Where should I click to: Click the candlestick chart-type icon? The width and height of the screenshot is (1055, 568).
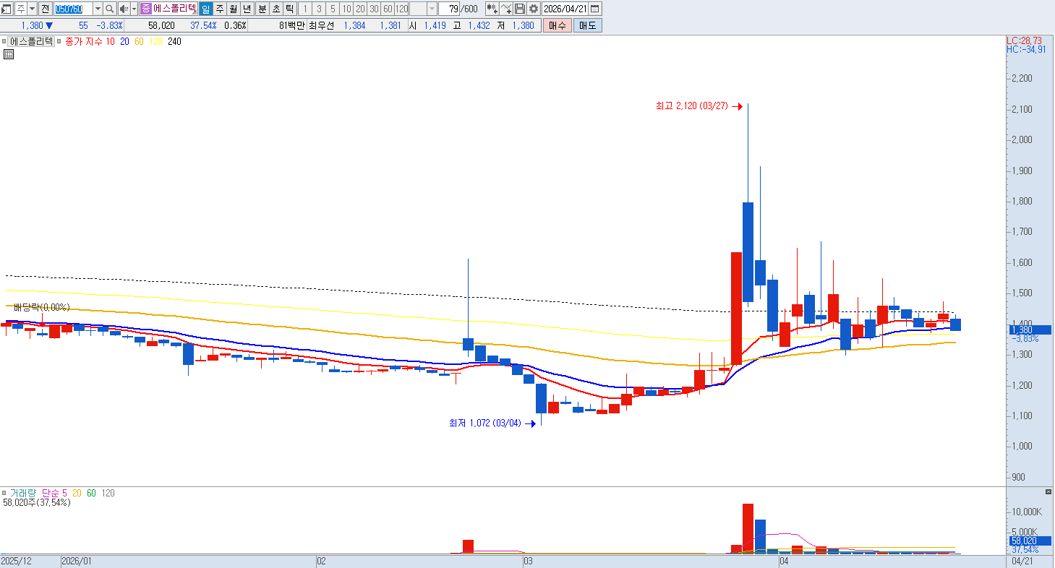pyautogui.click(x=492, y=9)
